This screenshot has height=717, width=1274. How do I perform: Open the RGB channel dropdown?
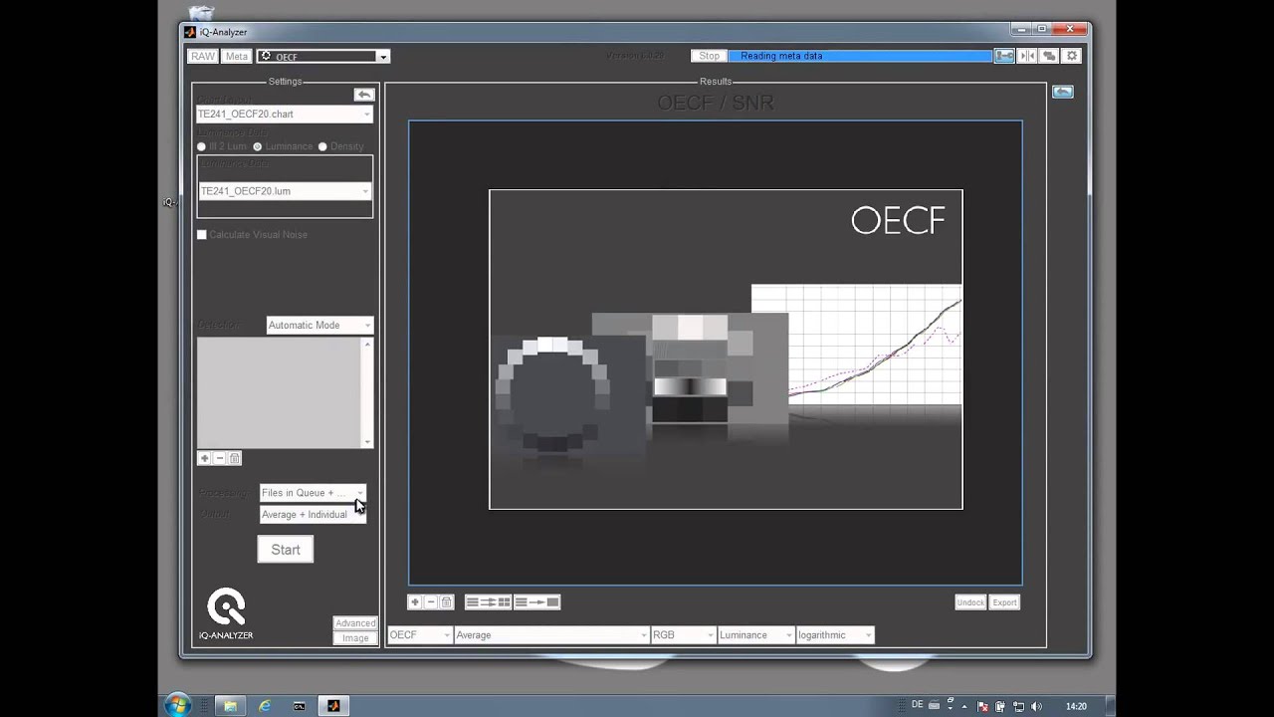pos(683,635)
